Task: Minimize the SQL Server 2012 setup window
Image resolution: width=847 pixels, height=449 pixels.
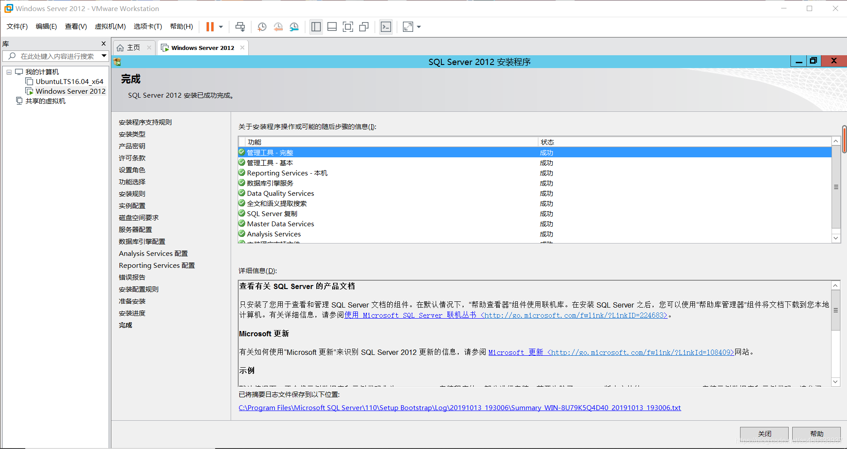Action: pos(799,61)
